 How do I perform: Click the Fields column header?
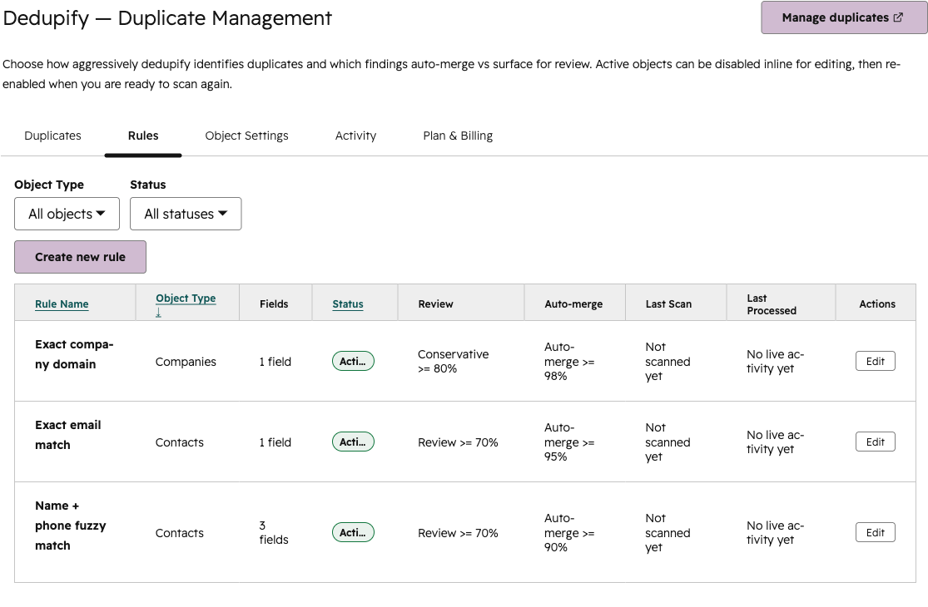pos(274,303)
